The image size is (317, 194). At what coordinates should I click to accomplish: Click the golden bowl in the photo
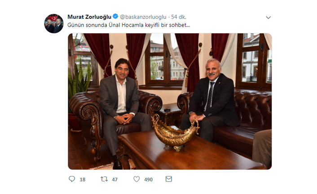(x=175, y=133)
